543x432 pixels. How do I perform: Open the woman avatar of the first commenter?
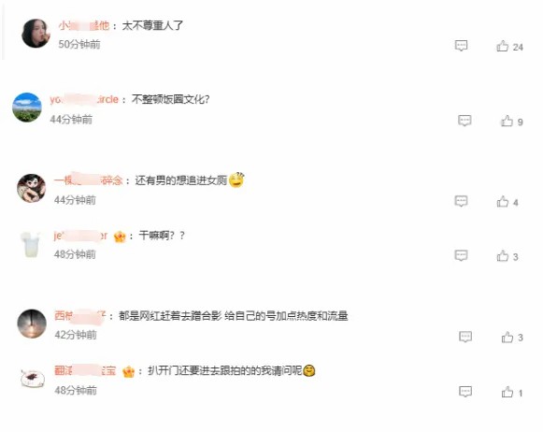point(36,34)
